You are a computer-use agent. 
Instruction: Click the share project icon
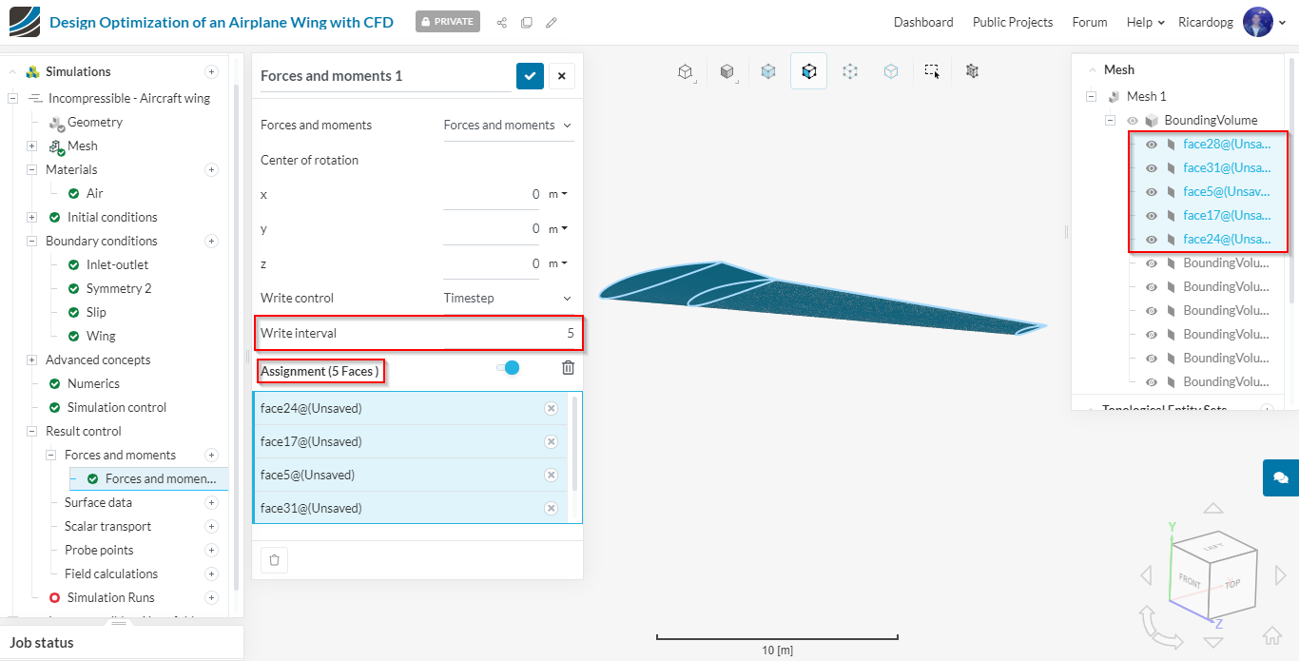click(x=502, y=22)
